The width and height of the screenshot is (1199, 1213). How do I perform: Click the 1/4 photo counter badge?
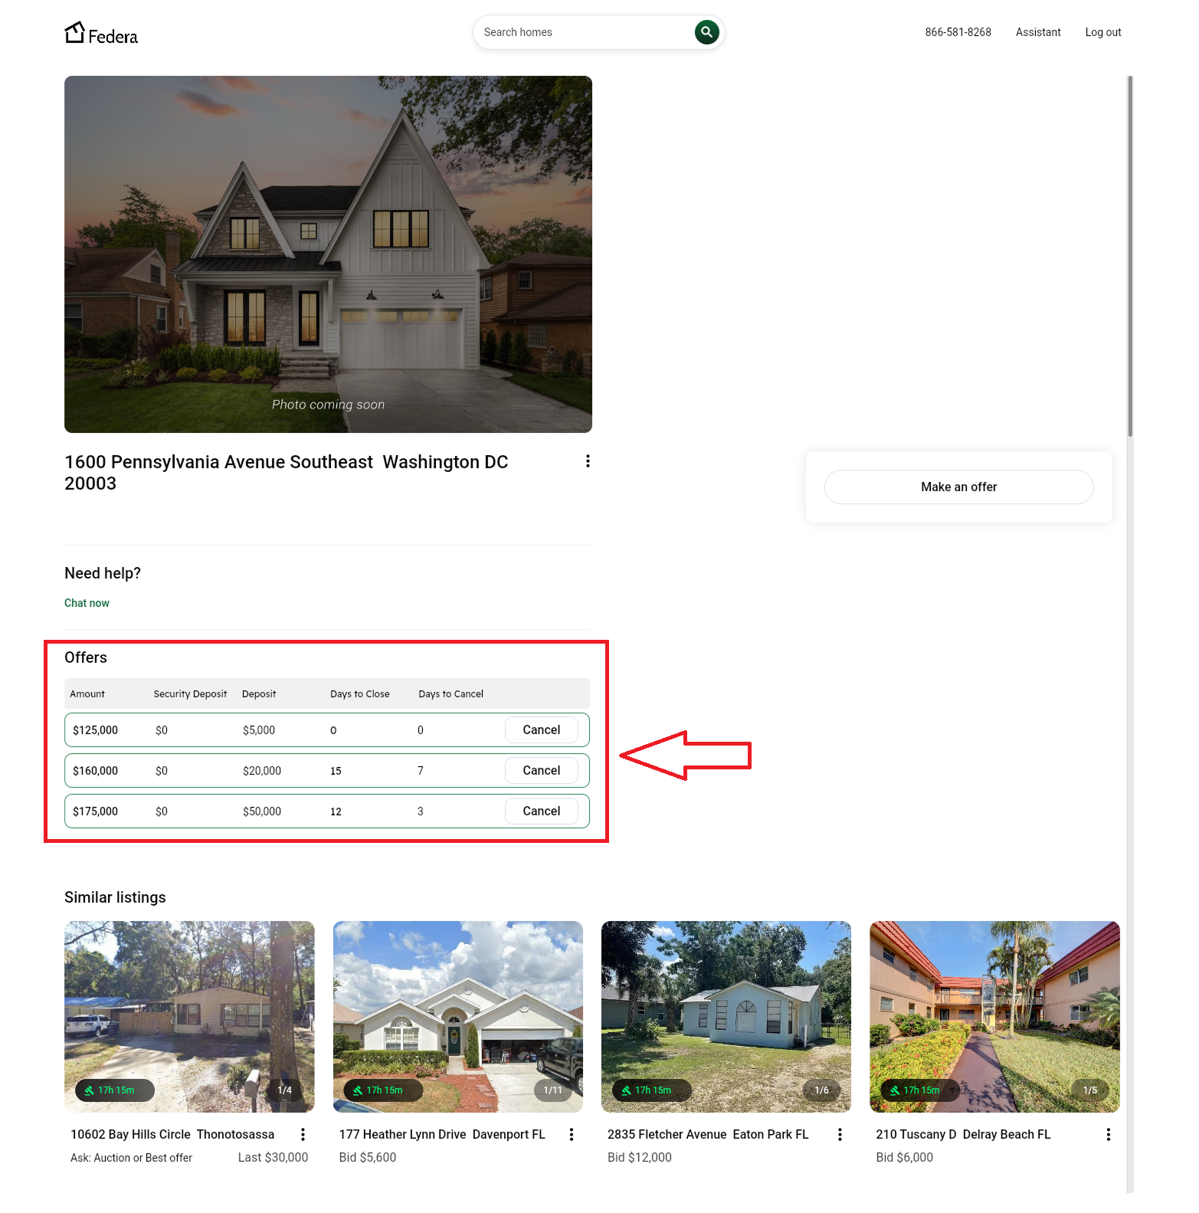285,1090
